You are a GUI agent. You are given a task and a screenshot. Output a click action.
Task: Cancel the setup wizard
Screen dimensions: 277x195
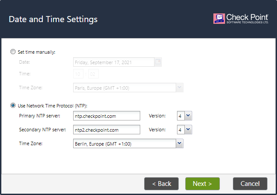coord(250,184)
